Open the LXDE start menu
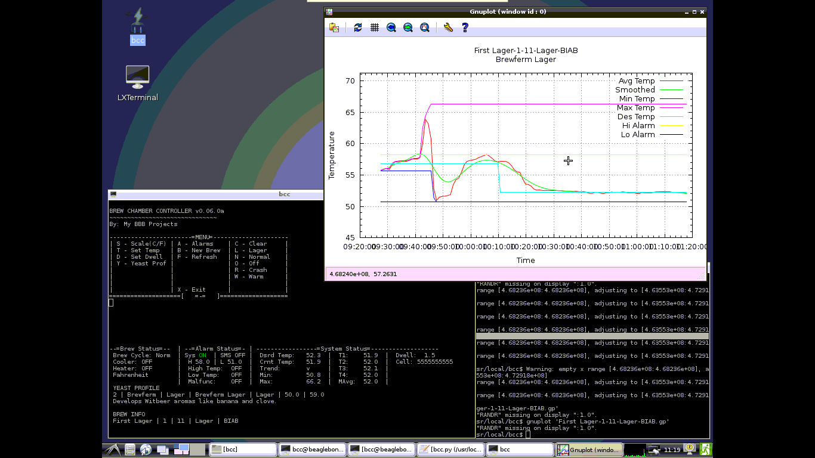This screenshot has height=458, width=815. click(x=113, y=450)
